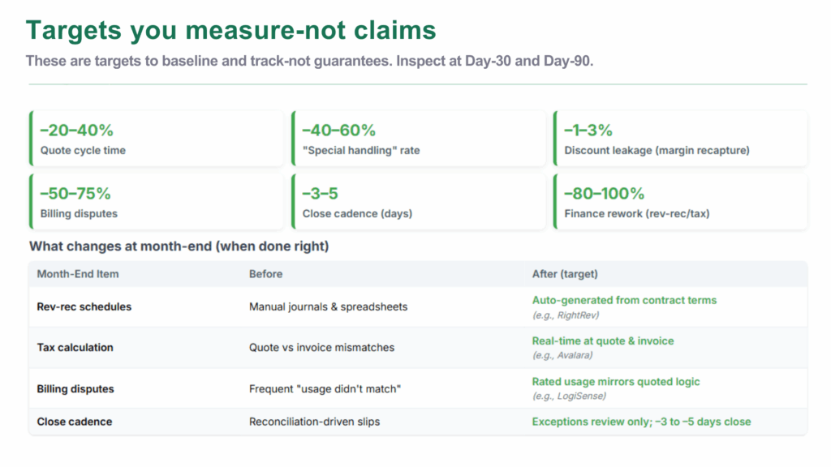
Task: Select the Discount leakage metric card
Action: click(x=681, y=139)
